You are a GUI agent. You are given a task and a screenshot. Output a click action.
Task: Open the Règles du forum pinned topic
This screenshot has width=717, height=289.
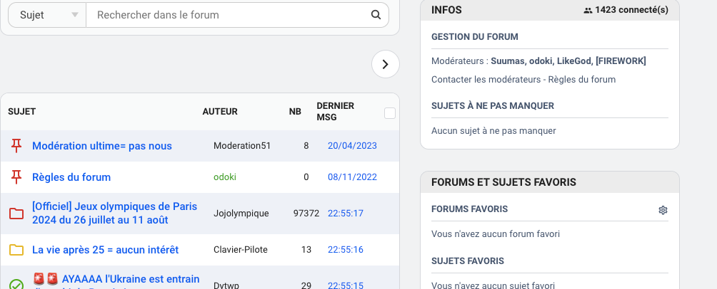tap(71, 177)
